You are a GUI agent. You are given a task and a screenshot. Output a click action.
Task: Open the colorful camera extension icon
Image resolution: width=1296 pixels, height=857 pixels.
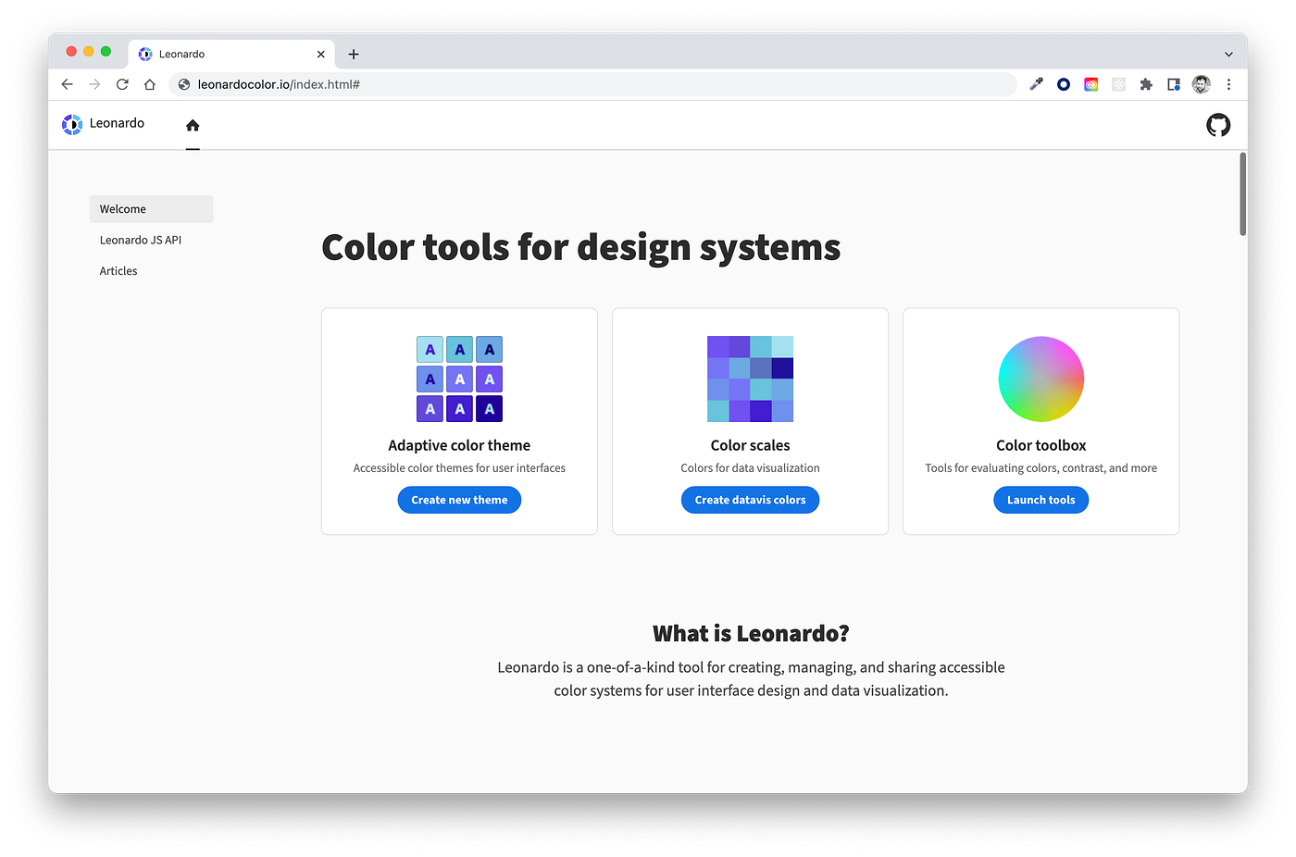[x=1091, y=84]
